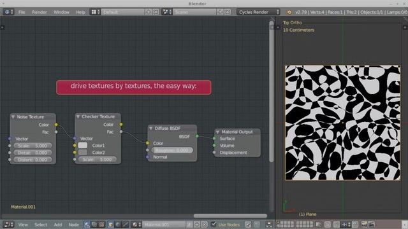Click the Material Output Displacement socket
408x229 pixels.
coord(214,153)
